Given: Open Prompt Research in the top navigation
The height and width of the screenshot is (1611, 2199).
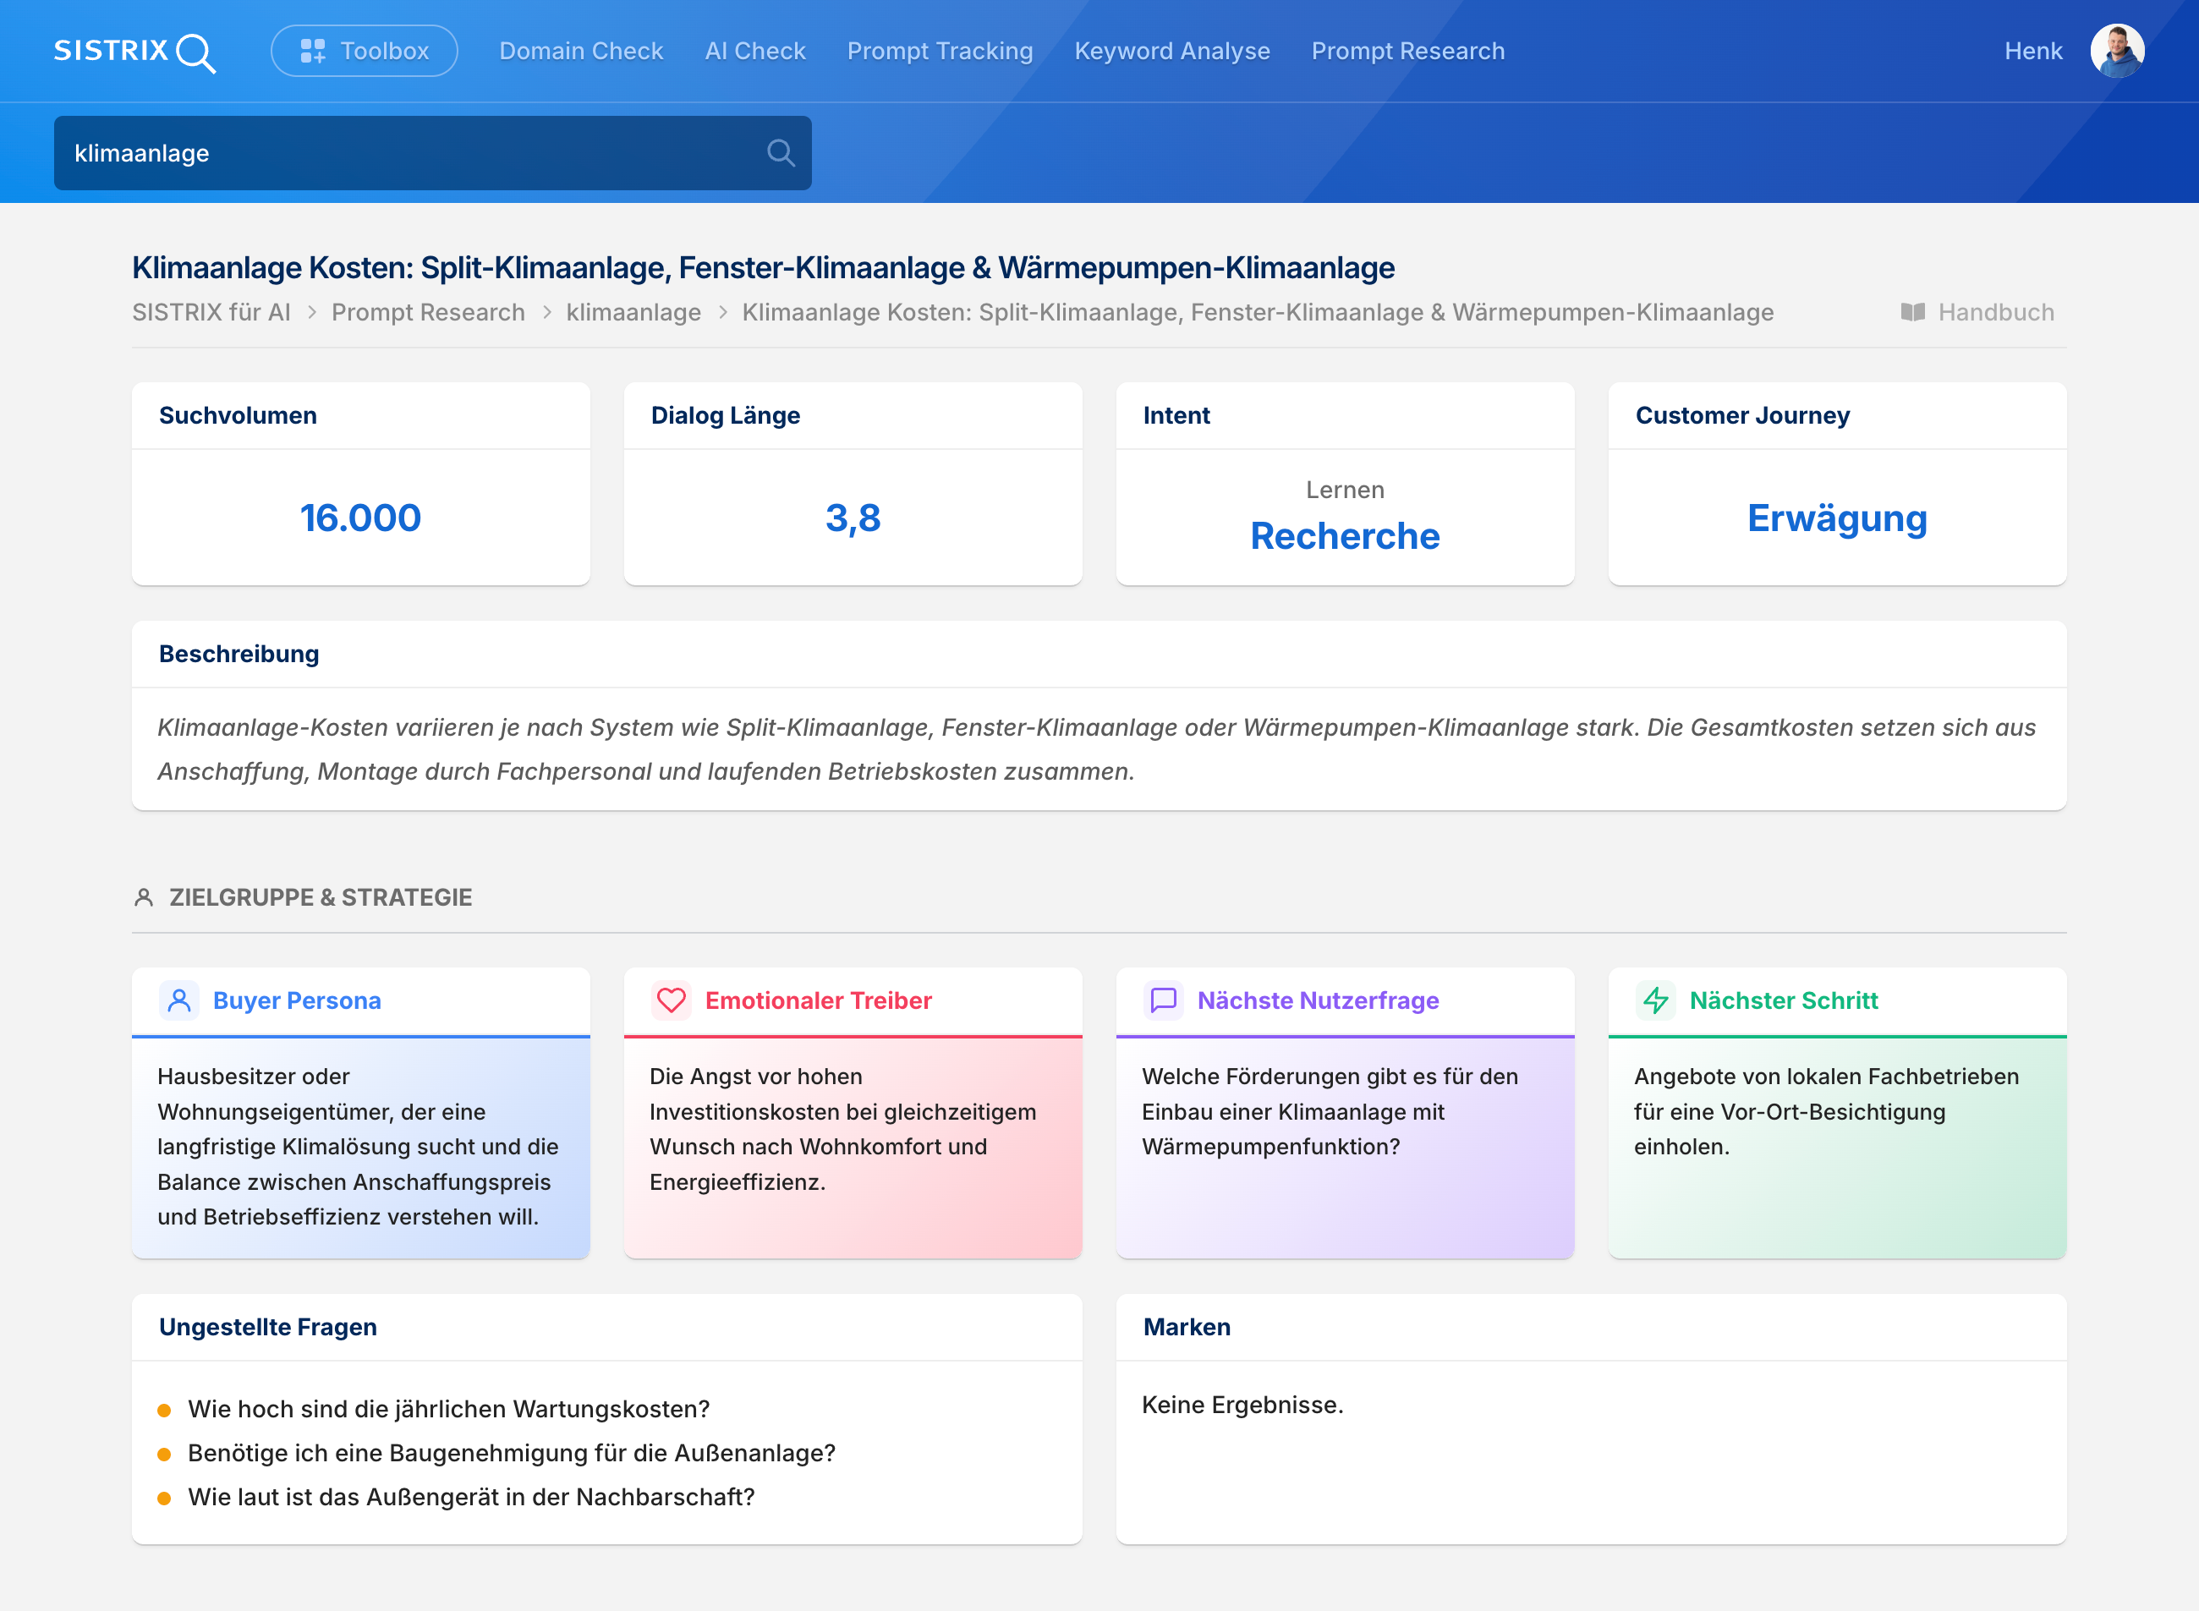Looking at the screenshot, I should click(1407, 51).
